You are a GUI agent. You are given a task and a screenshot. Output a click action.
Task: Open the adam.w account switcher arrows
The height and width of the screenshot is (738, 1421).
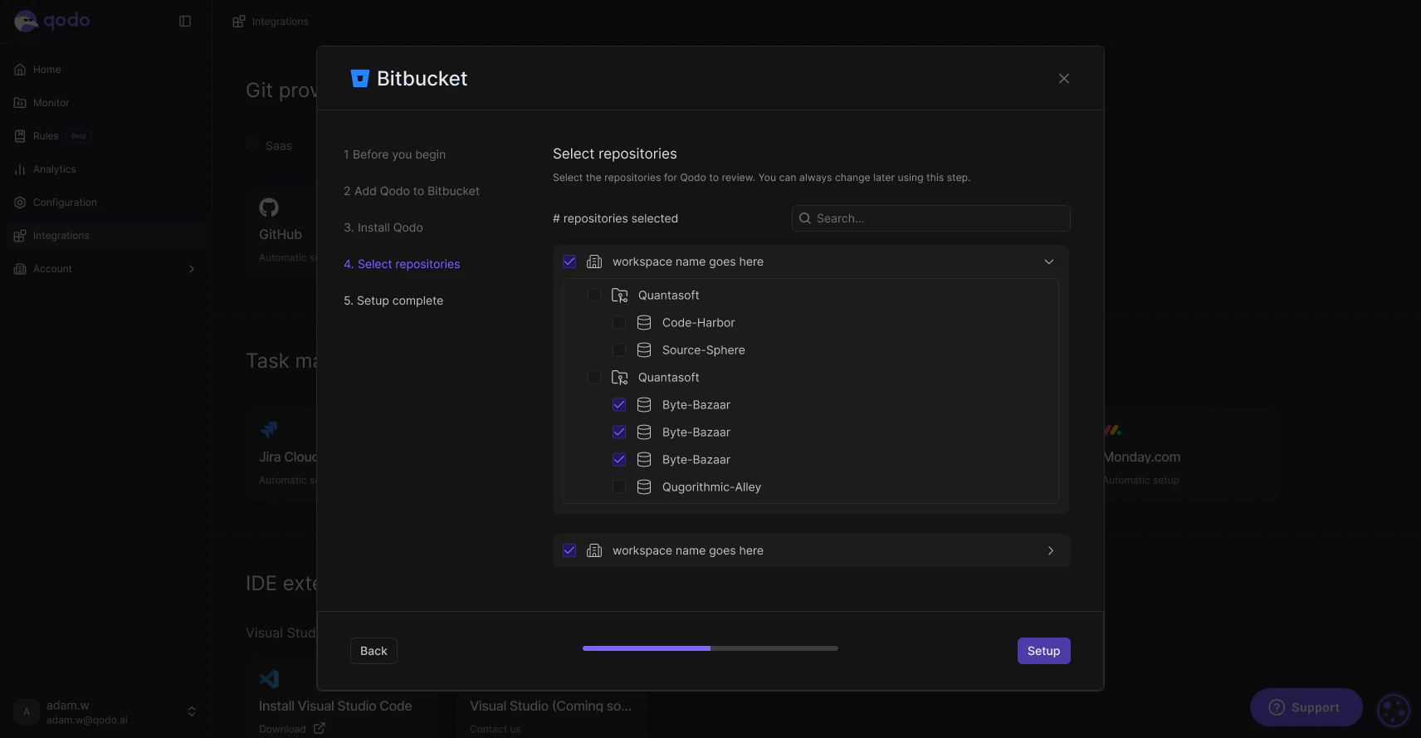click(x=192, y=712)
